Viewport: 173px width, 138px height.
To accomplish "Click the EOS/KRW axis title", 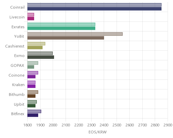I will pos(98,132).
